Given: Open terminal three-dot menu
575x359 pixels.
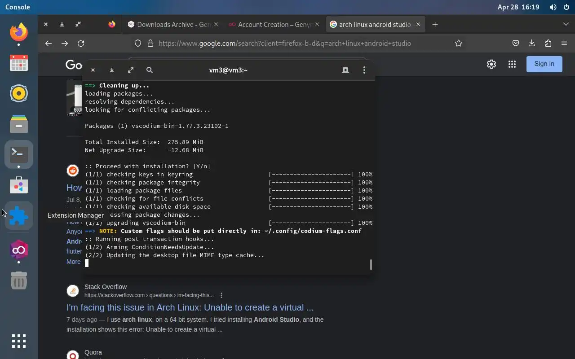Looking at the screenshot, I should click(364, 70).
